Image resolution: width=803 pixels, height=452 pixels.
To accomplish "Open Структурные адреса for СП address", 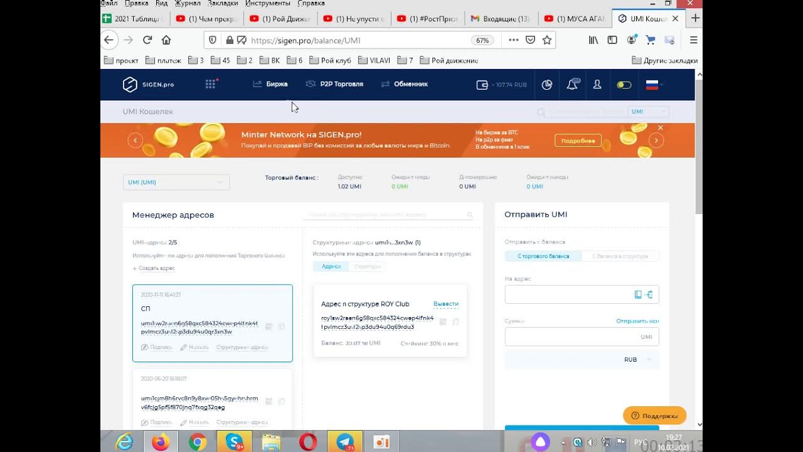I will 242,347.
